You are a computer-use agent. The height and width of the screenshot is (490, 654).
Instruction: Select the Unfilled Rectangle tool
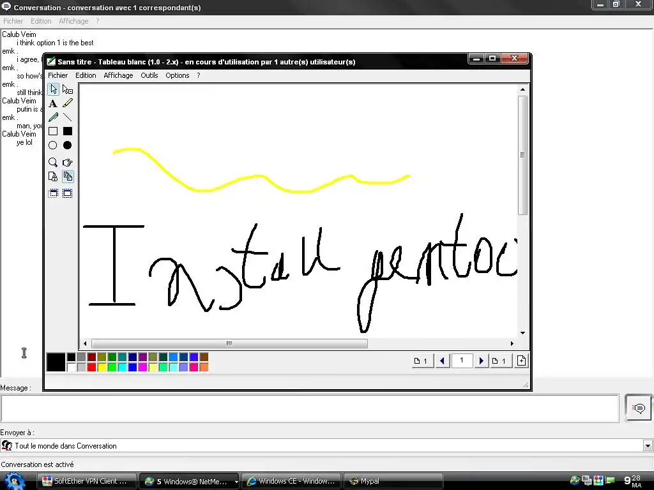[53, 131]
